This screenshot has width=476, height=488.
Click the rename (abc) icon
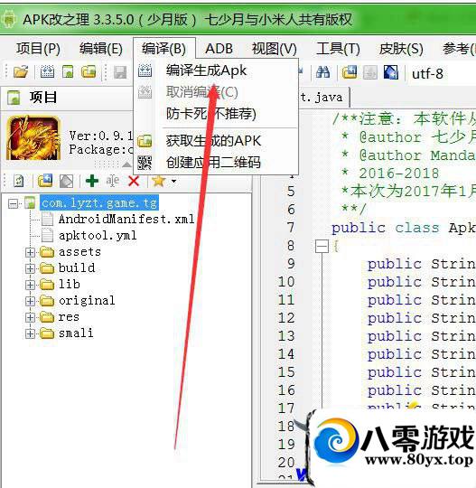(112, 181)
